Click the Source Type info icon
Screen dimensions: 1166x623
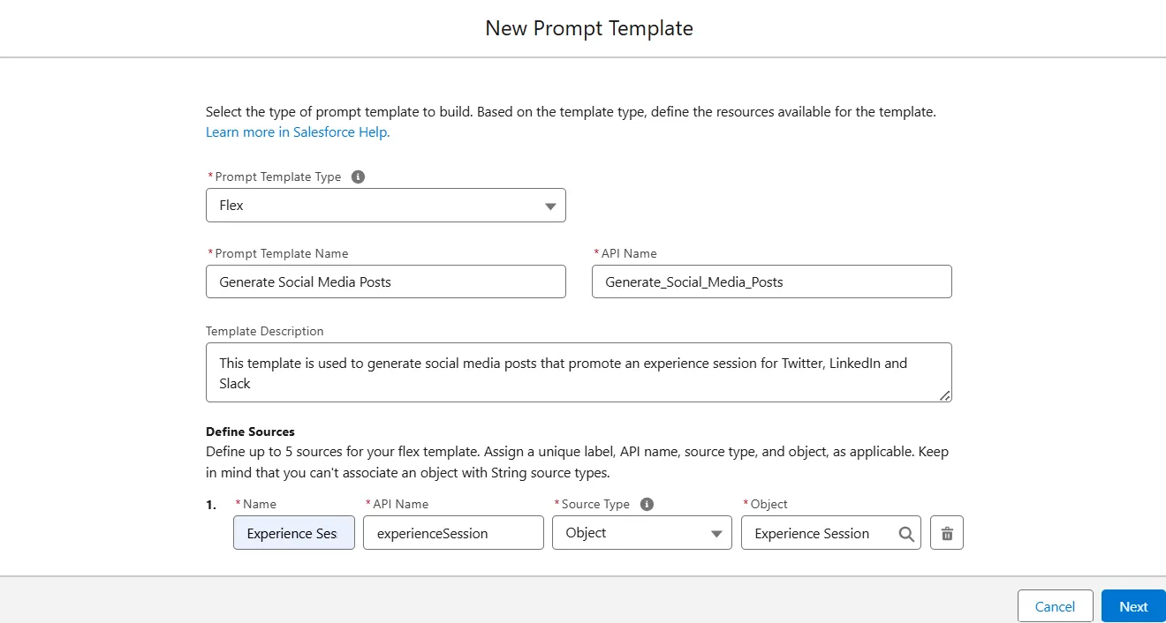coord(647,504)
